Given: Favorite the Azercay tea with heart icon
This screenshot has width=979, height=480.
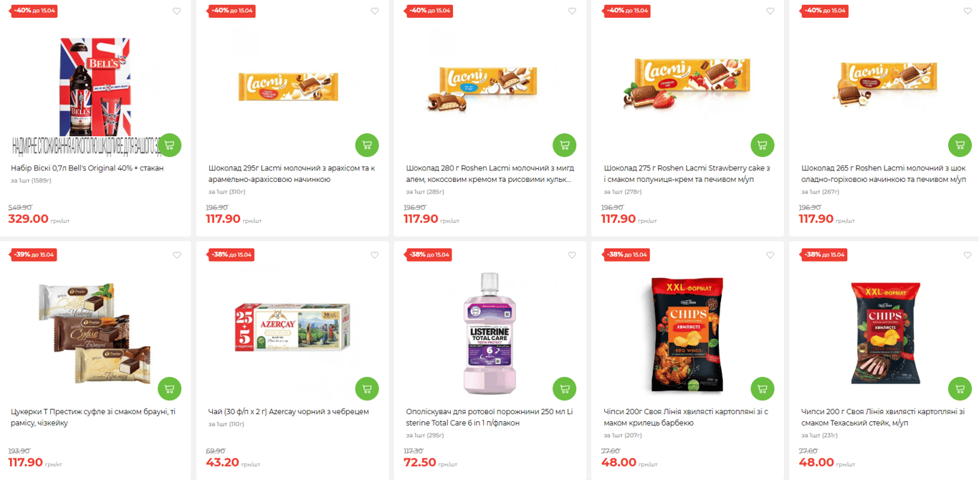Looking at the screenshot, I should coord(374,255).
